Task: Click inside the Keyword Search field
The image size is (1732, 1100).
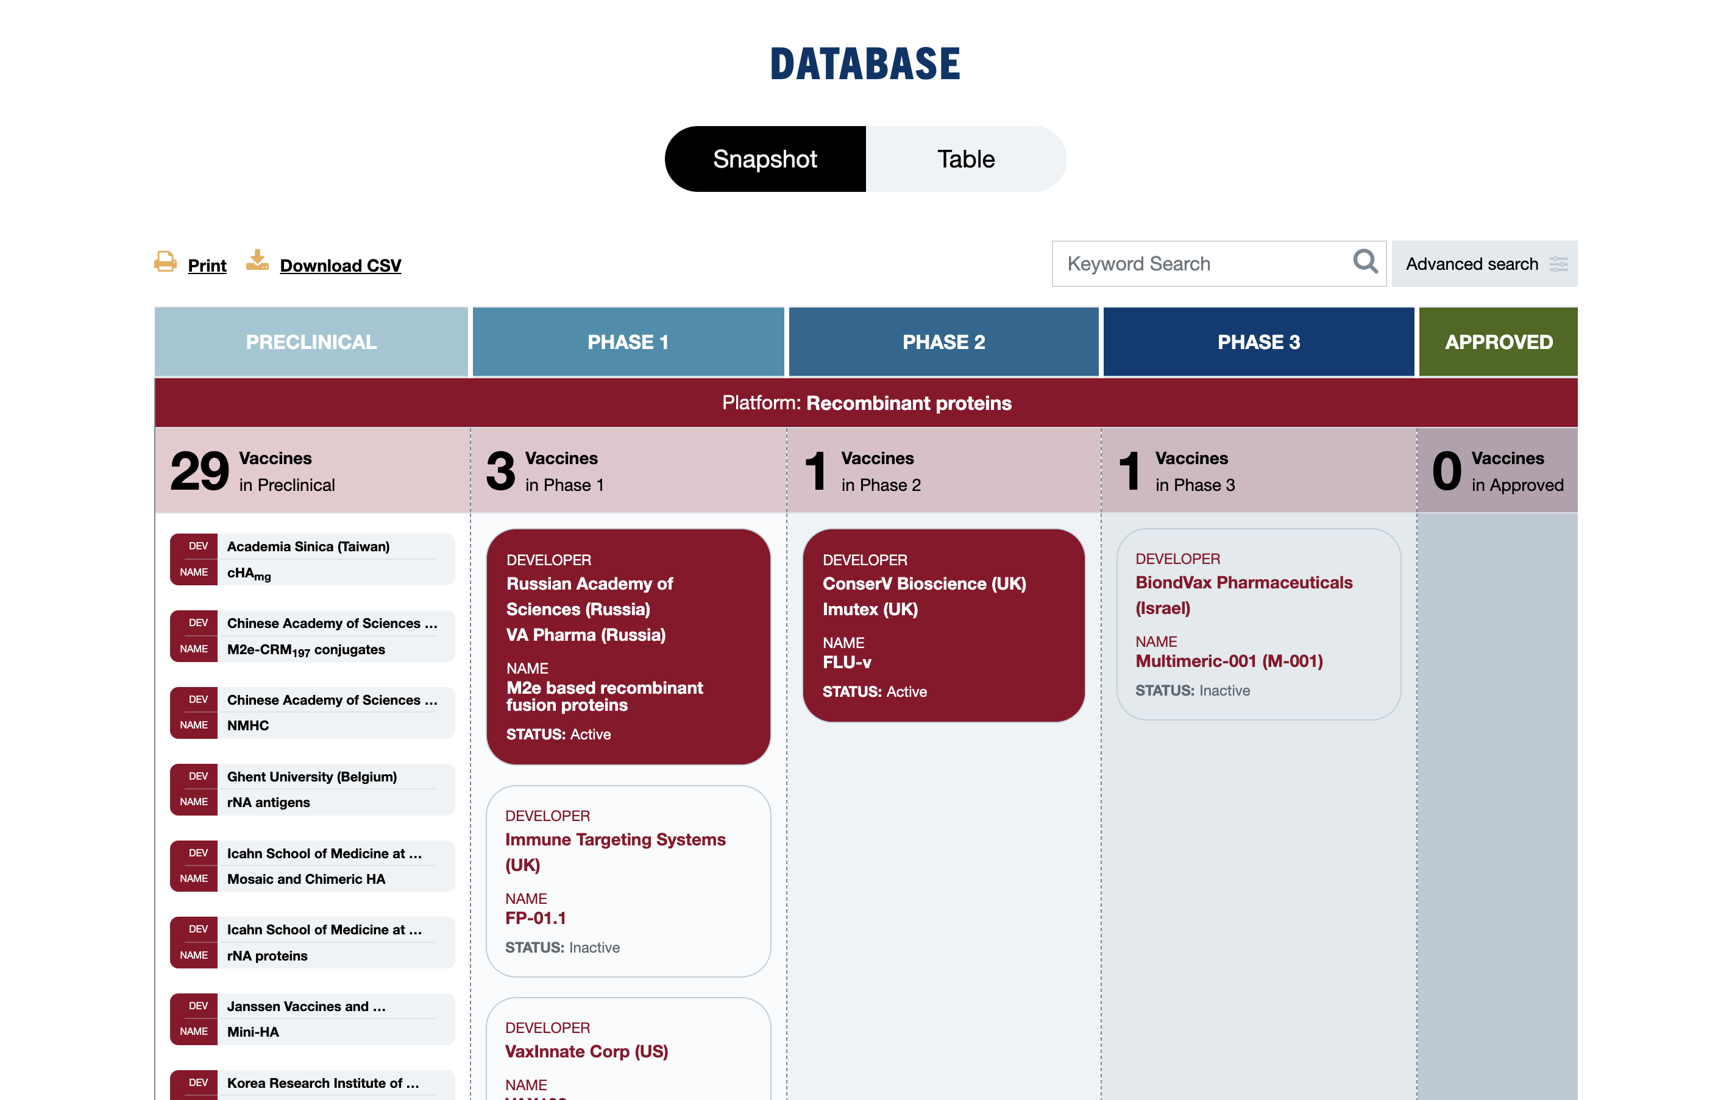Action: (x=1187, y=263)
